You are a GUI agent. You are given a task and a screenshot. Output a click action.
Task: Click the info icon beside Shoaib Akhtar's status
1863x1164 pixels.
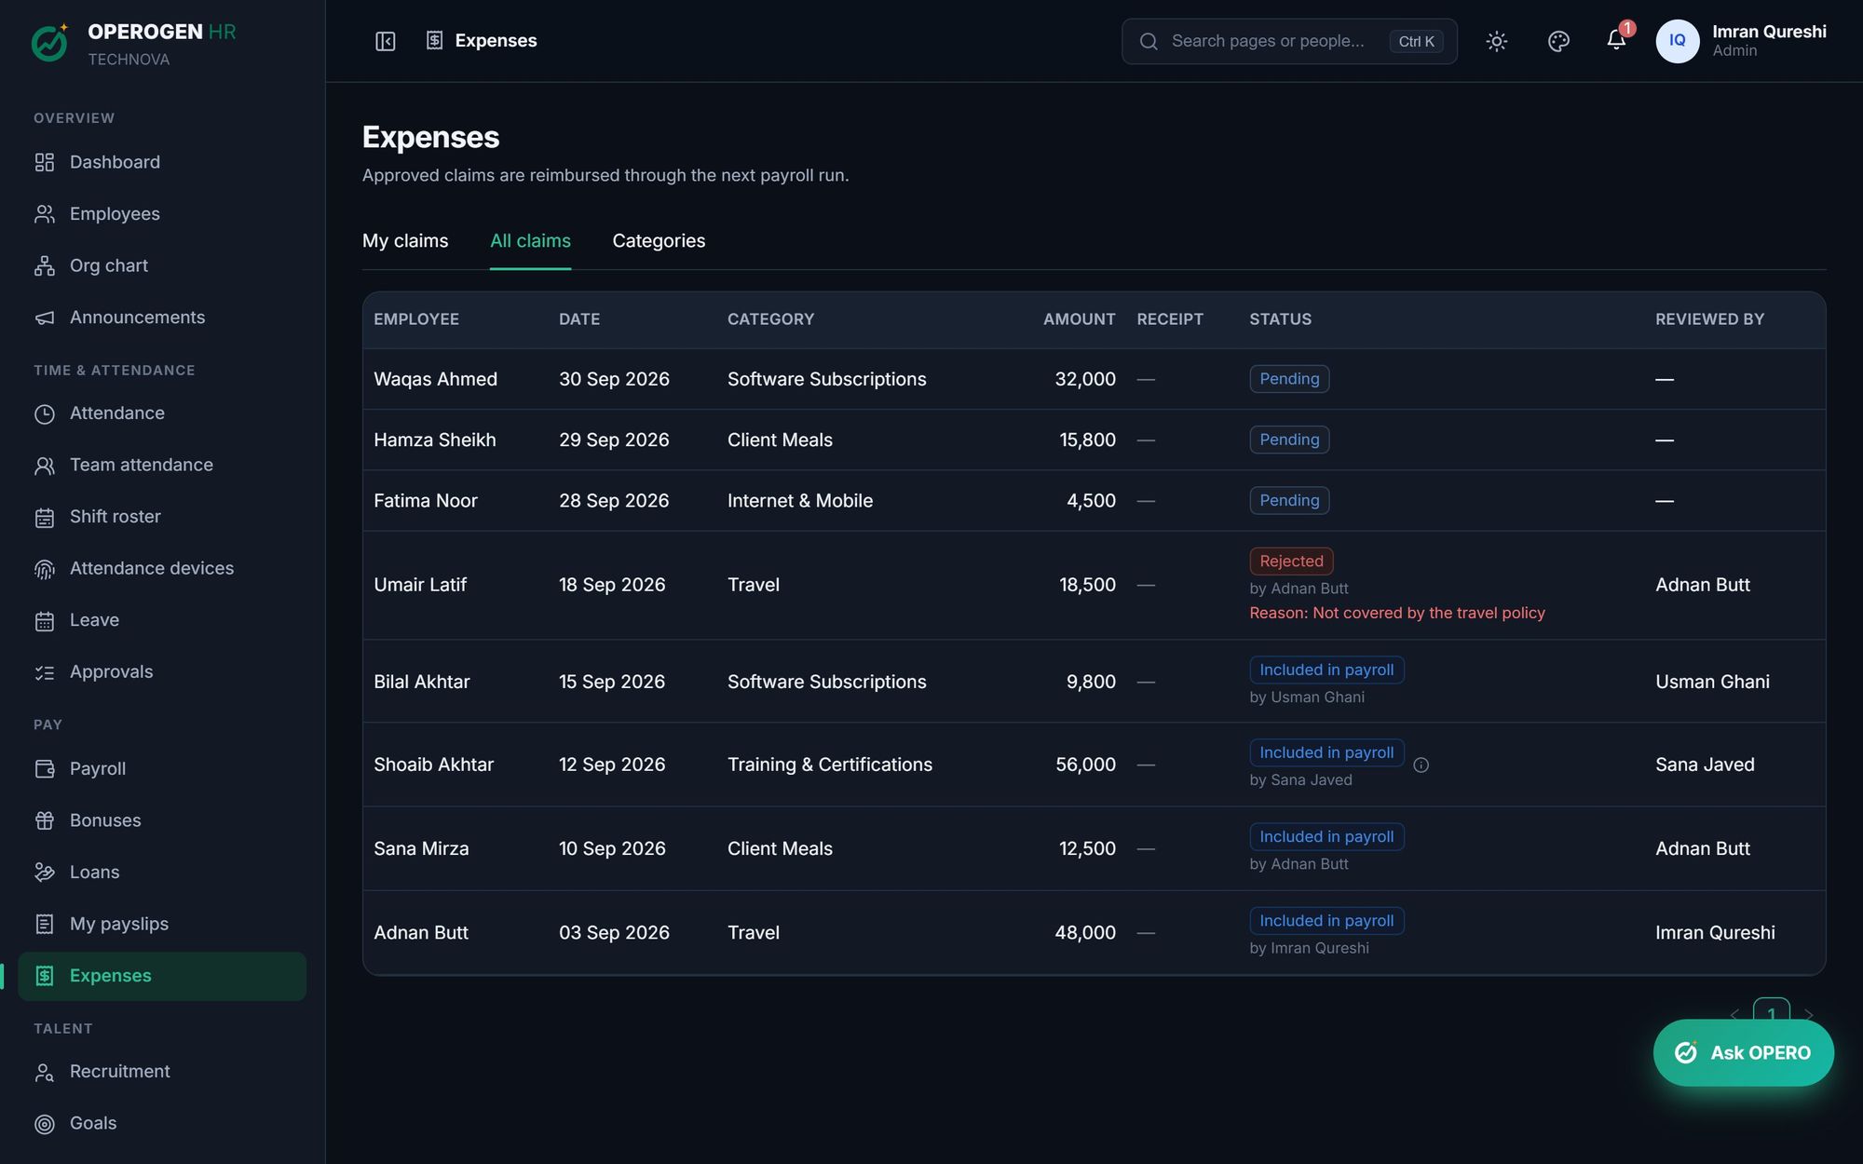(1421, 765)
